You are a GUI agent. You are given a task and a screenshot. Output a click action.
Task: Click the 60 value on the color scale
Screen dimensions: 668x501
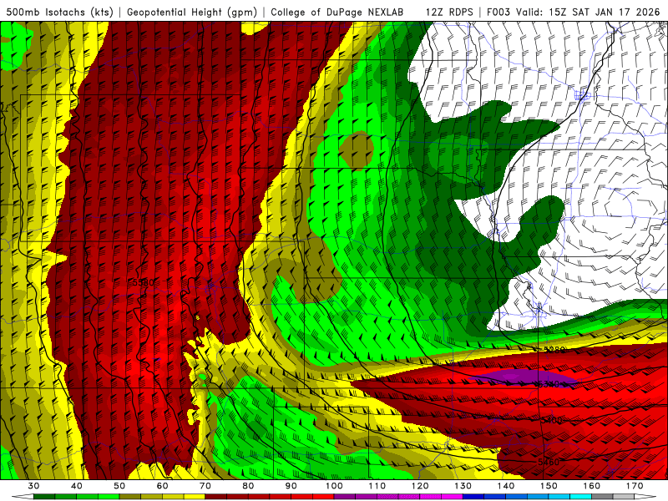point(162,486)
